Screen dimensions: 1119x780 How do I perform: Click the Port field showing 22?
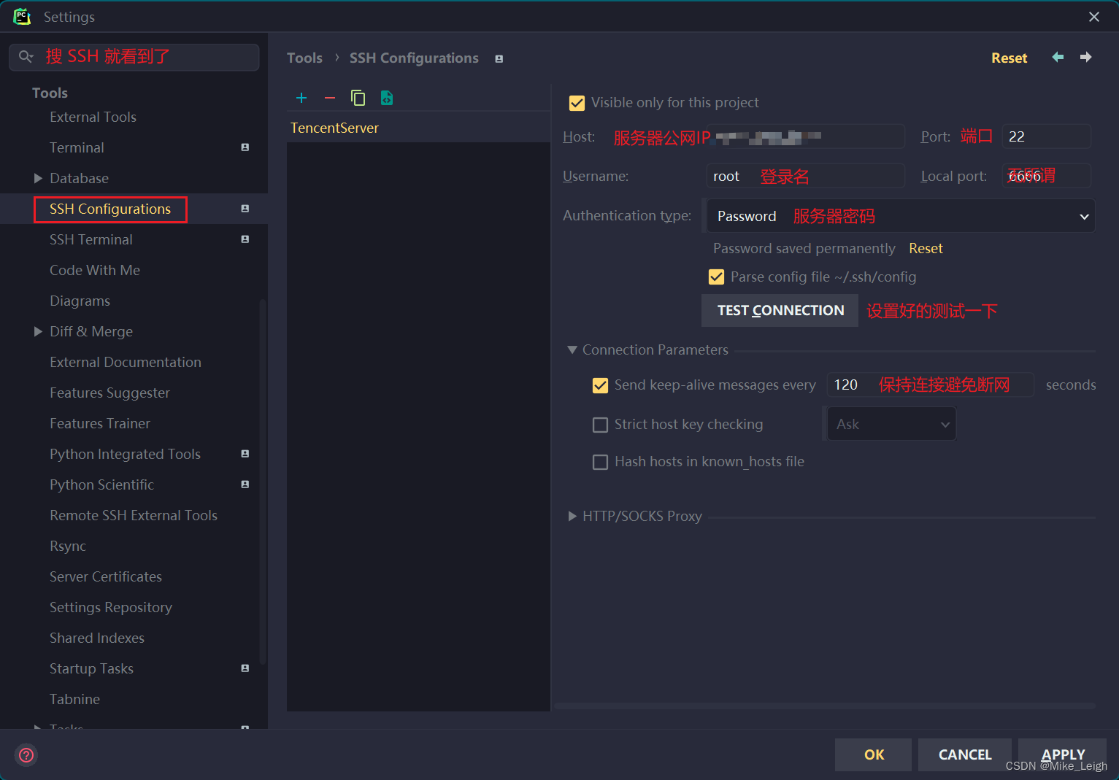click(x=1046, y=136)
